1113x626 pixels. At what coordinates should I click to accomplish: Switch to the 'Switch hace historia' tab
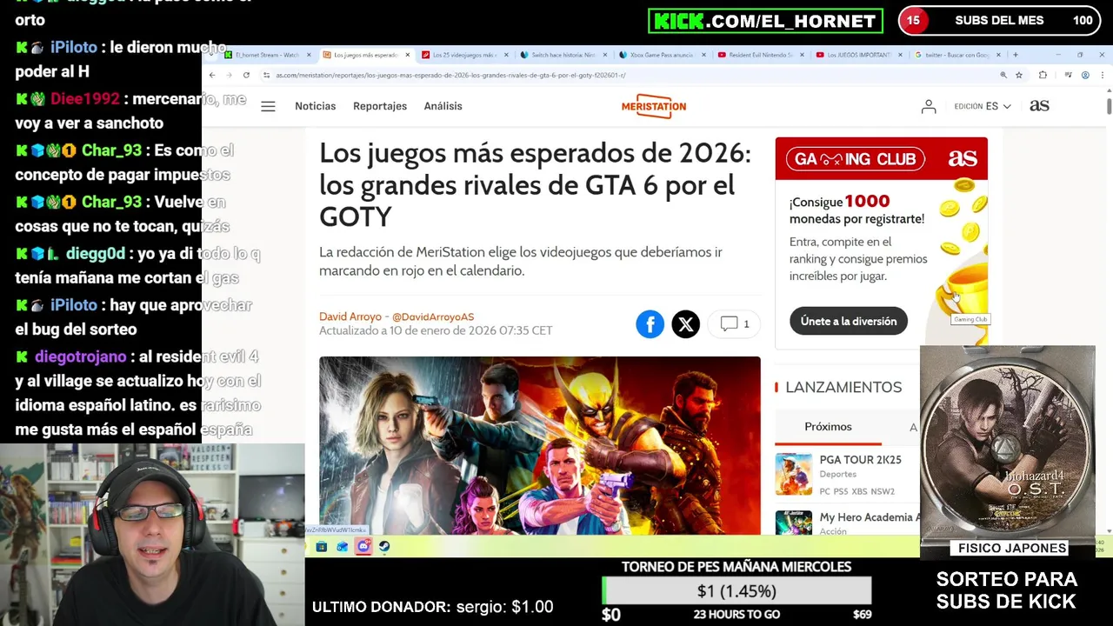pos(563,55)
